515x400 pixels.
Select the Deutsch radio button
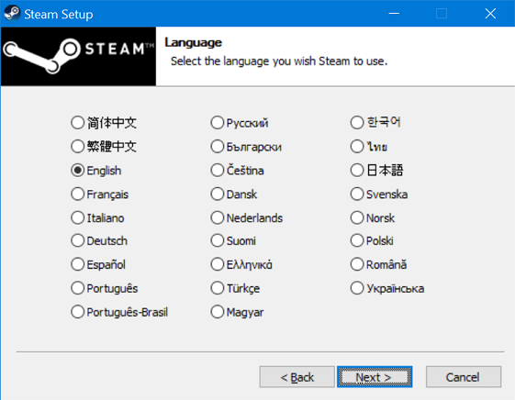click(99, 241)
